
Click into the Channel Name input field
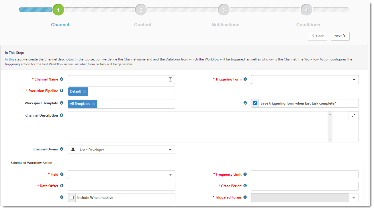pyautogui.click(x=118, y=80)
